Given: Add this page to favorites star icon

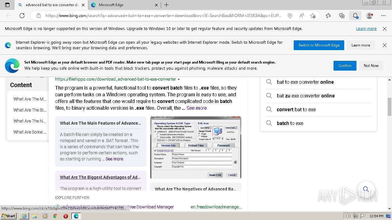Looking at the screenshot, I should [x=313, y=16].
